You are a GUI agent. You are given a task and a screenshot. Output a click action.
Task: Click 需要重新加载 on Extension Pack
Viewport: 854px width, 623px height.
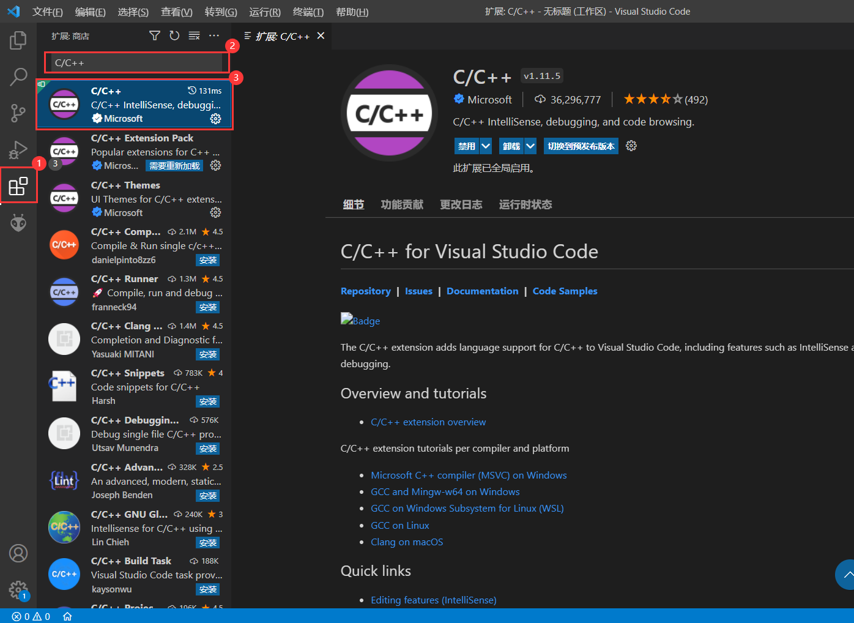pos(174,166)
